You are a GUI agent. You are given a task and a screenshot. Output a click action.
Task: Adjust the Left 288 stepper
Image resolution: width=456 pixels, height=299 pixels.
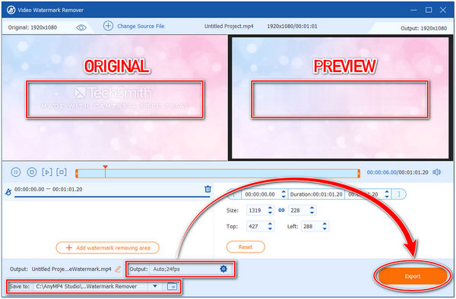click(x=325, y=226)
